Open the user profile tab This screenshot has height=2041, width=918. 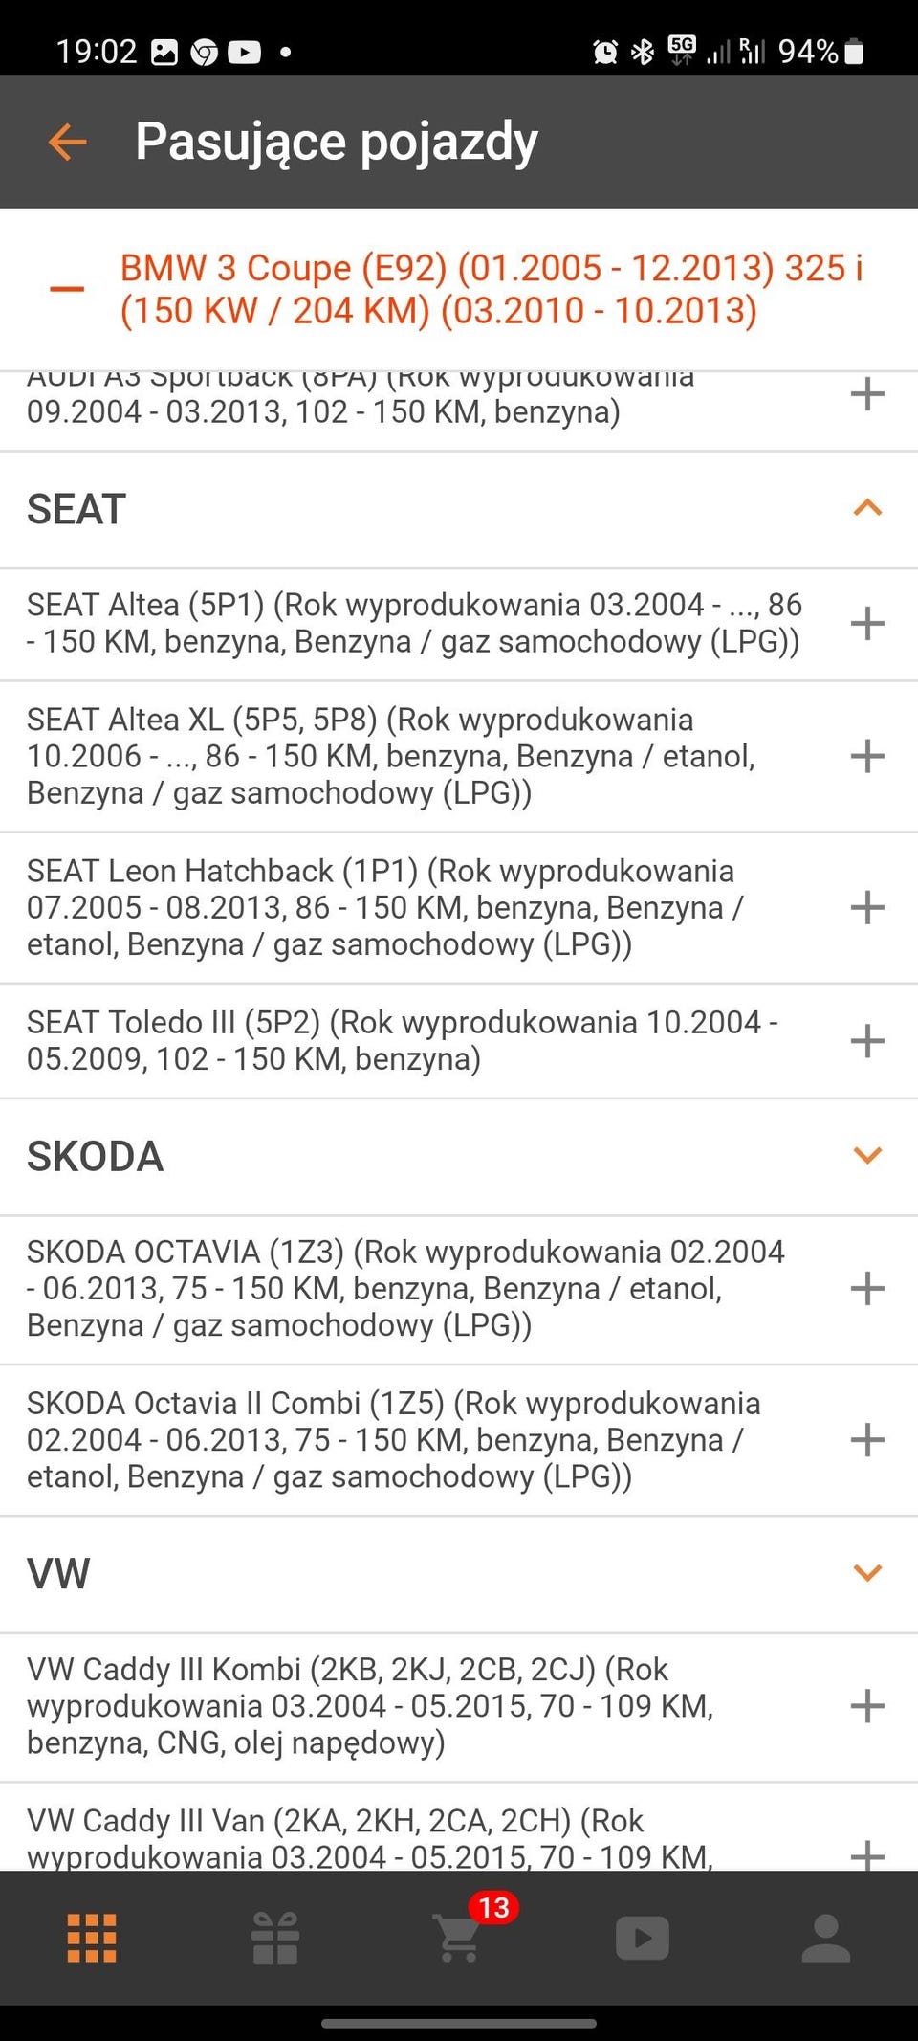click(x=826, y=1939)
